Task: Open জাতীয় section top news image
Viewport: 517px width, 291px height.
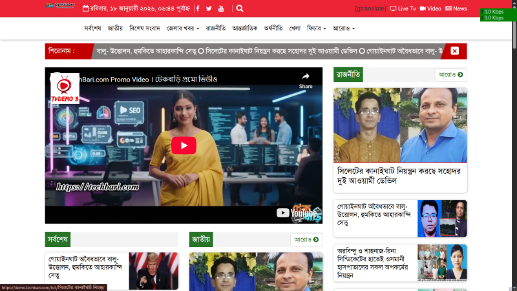Action: 256,272
